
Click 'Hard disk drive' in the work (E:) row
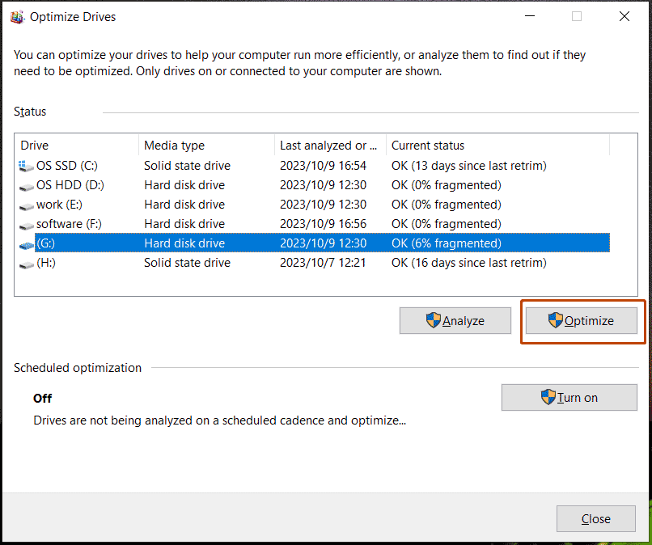tap(184, 205)
